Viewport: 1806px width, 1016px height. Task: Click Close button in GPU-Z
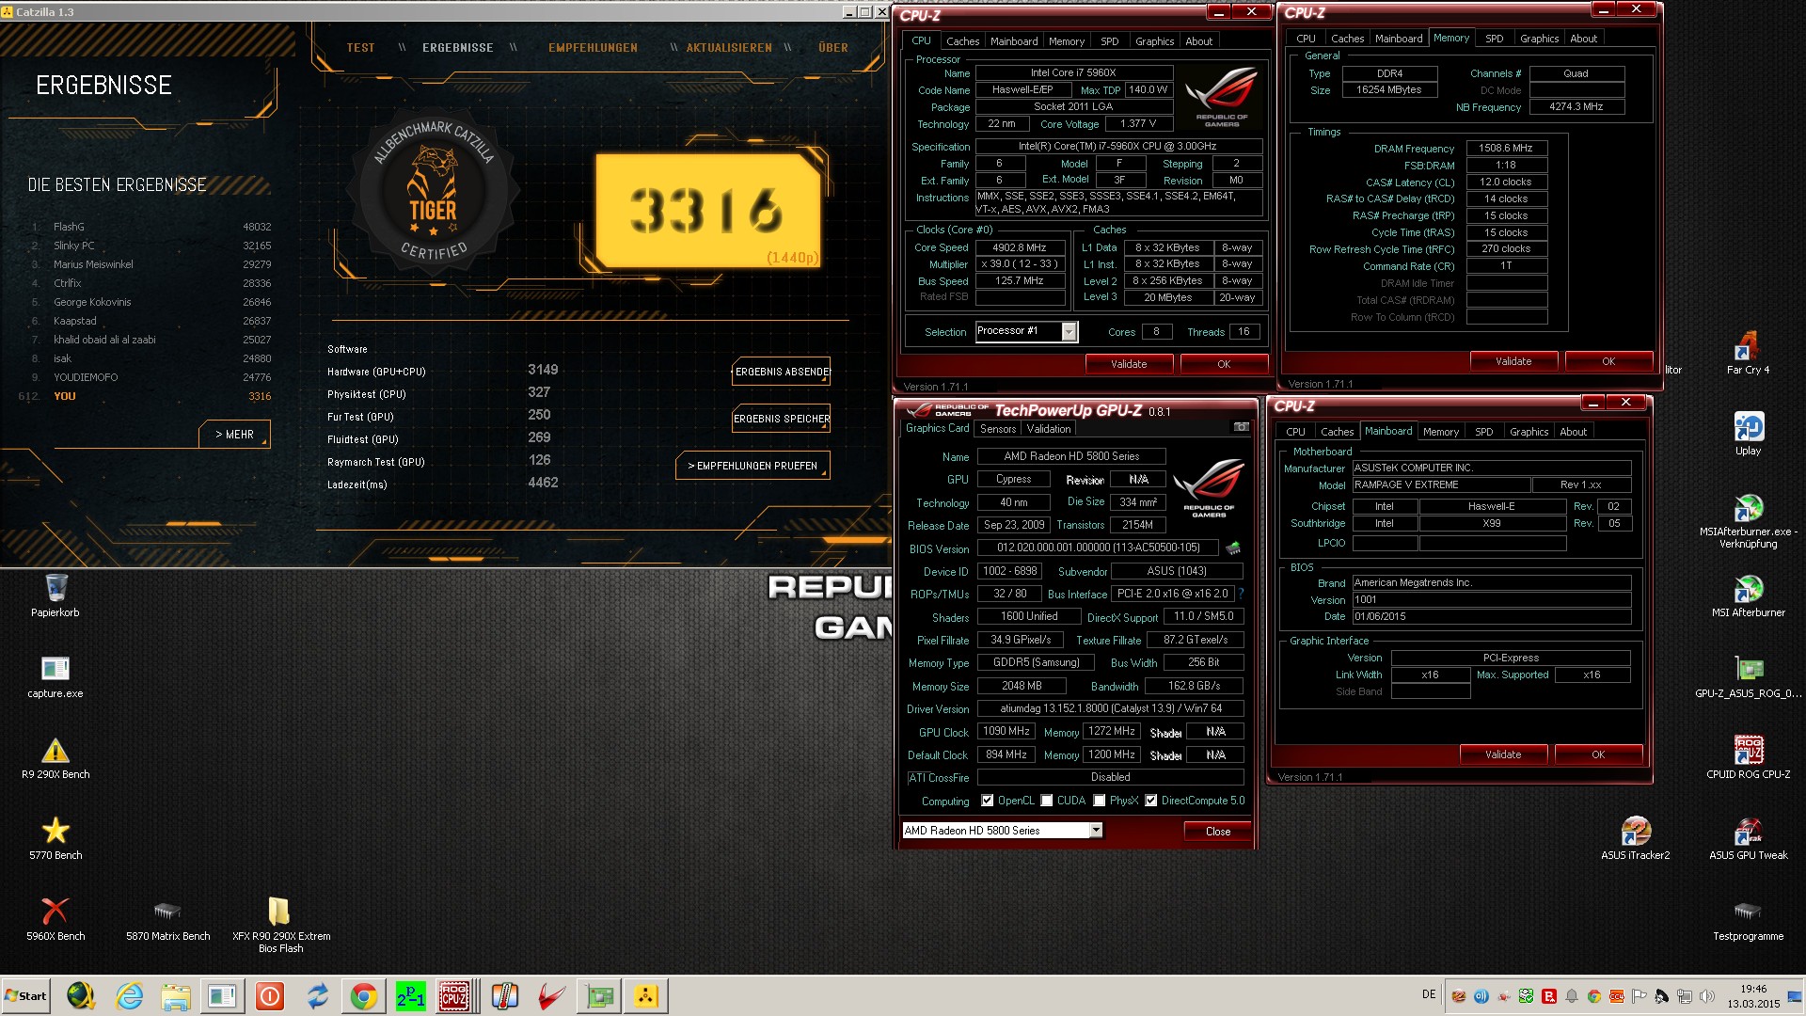click(1218, 831)
